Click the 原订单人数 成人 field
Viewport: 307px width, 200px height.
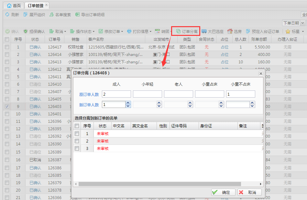click(x=116, y=94)
